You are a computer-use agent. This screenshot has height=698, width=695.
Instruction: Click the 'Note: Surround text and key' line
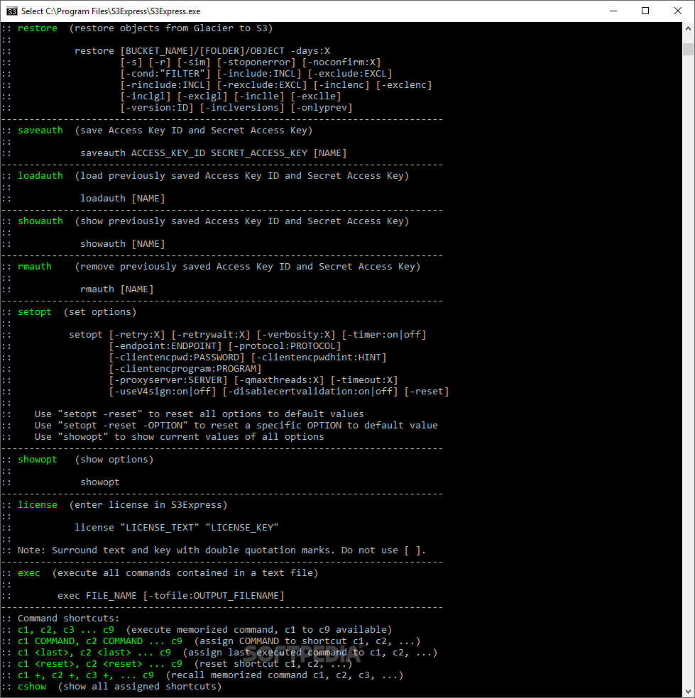[x=222, y=550]
